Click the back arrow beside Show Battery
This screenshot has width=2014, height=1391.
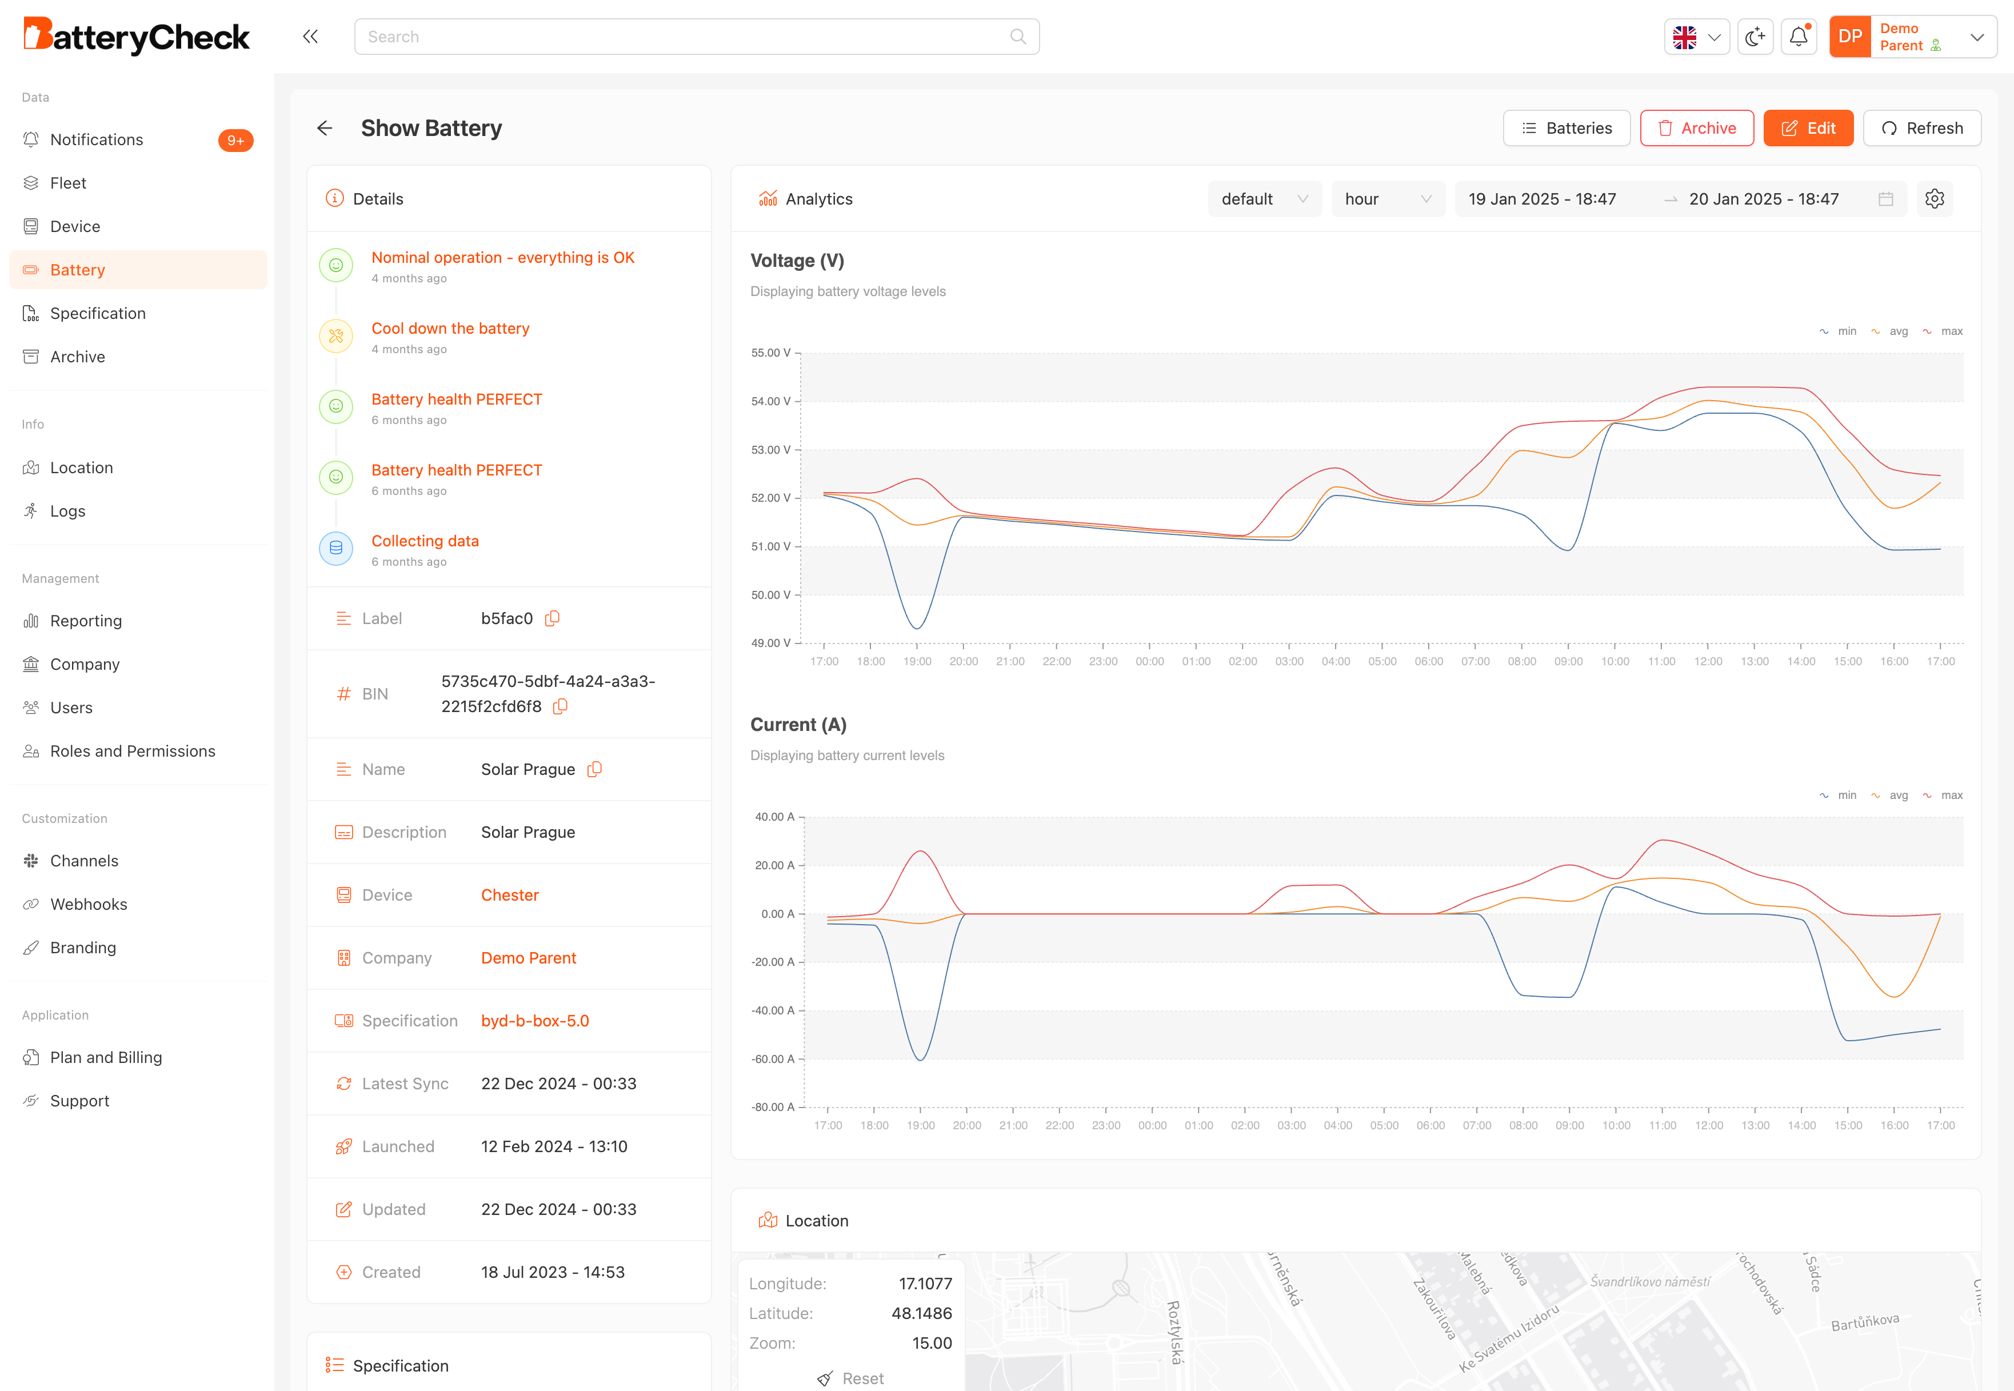coord(325,128)
